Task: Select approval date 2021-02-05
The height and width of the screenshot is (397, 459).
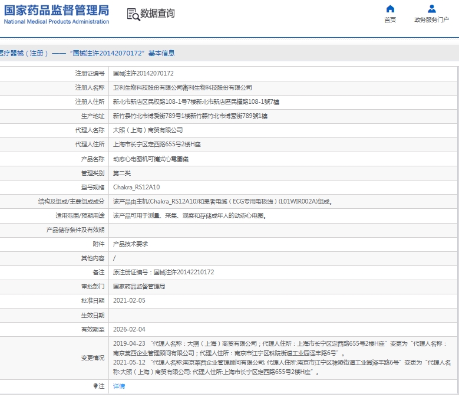Action: click(129, 301)
